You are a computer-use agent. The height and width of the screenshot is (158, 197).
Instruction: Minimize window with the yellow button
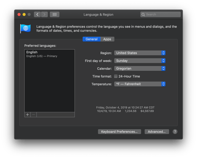24,15
